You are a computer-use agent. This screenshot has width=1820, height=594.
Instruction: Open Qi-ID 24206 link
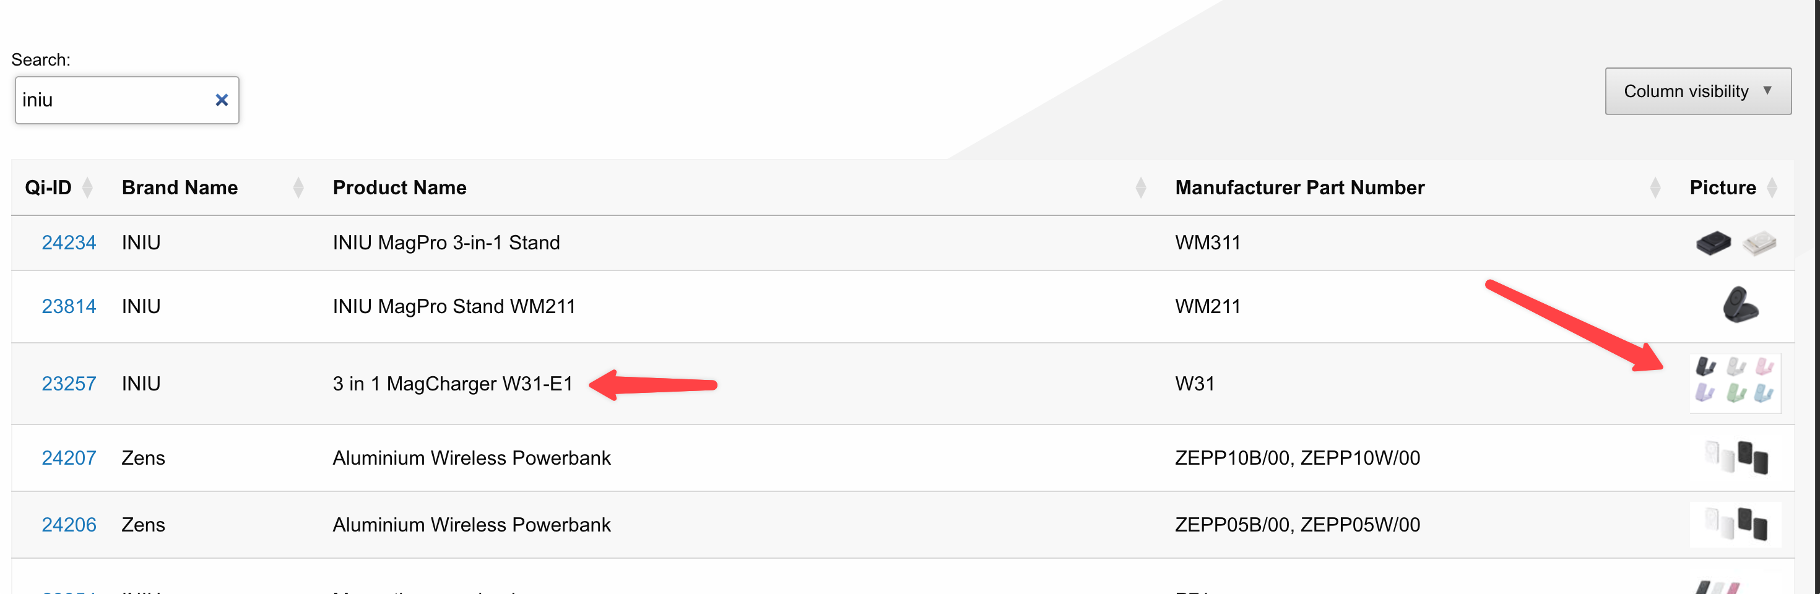coord(69,525)
